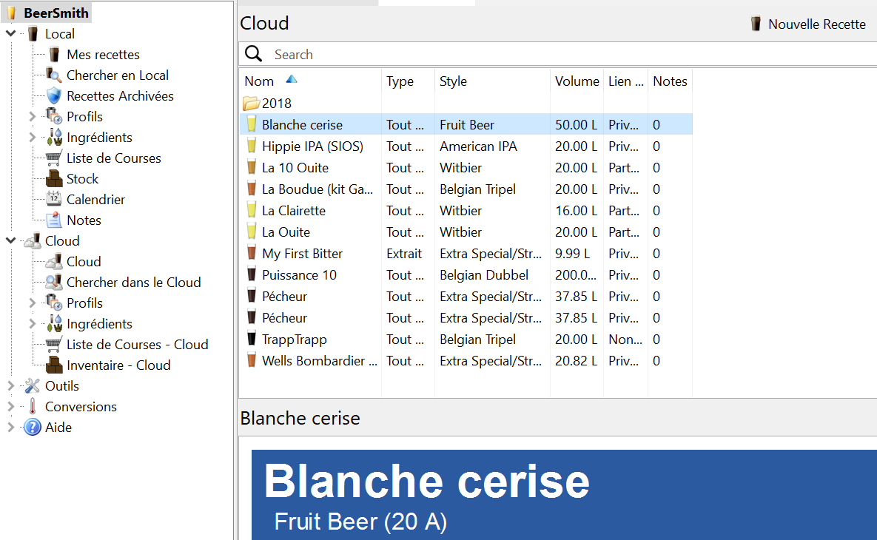877x540 pixels.
Task: Select the Puissance 10 recipe row
Action: 299,275
